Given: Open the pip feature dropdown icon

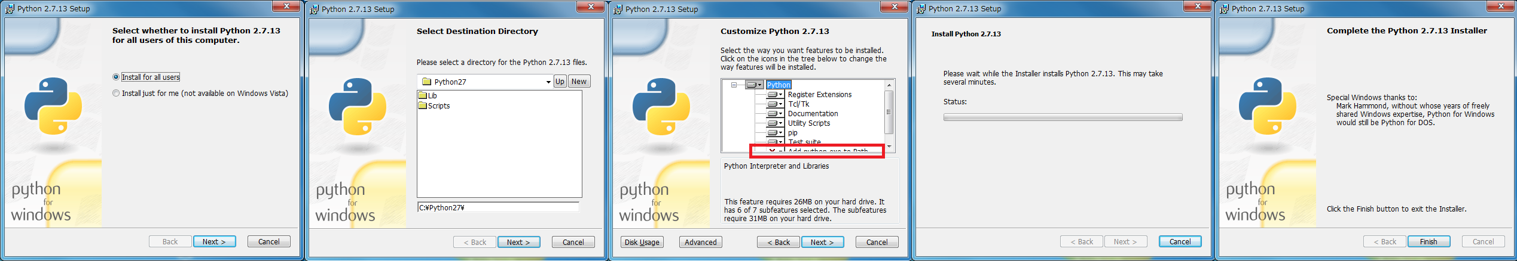Looking at the screenshot, I should coord(775,132).
